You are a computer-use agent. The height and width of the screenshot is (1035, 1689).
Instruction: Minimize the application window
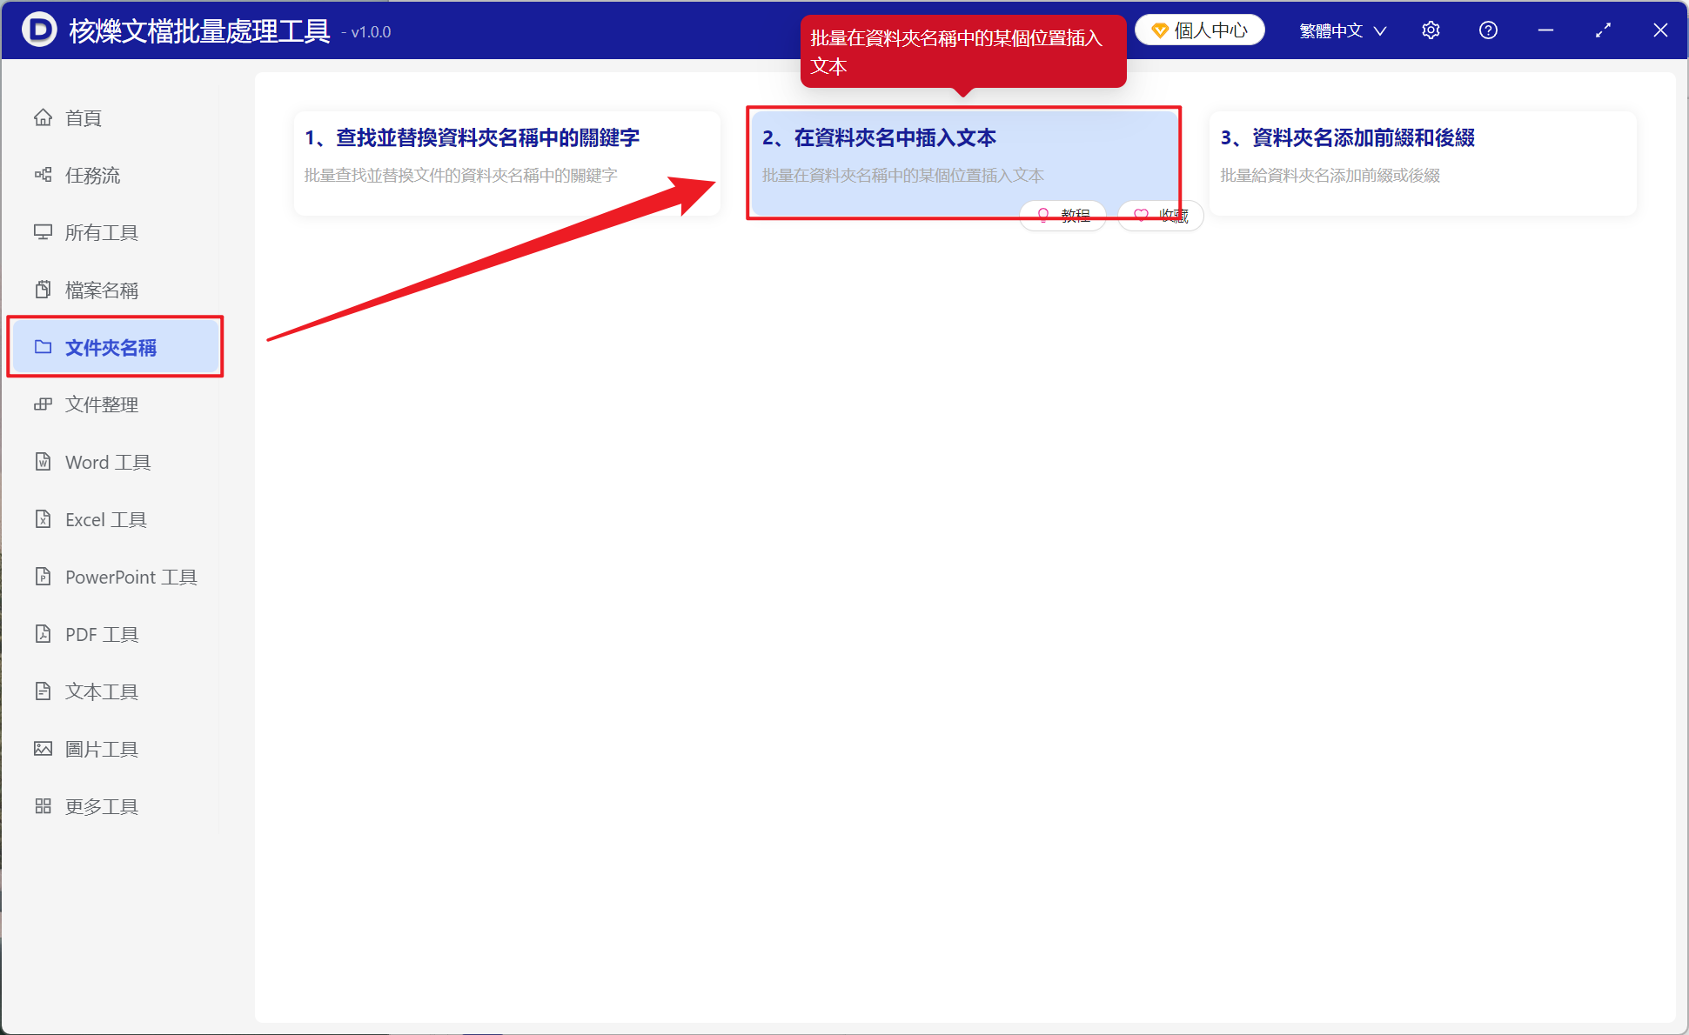tap(1545, 30)
